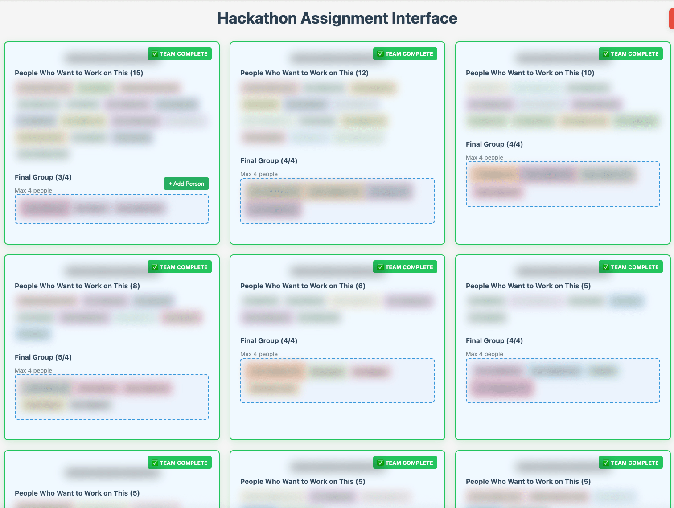
Task: Click "People Who Want to Work on This (15)" heading
Action: click(79, 73)
